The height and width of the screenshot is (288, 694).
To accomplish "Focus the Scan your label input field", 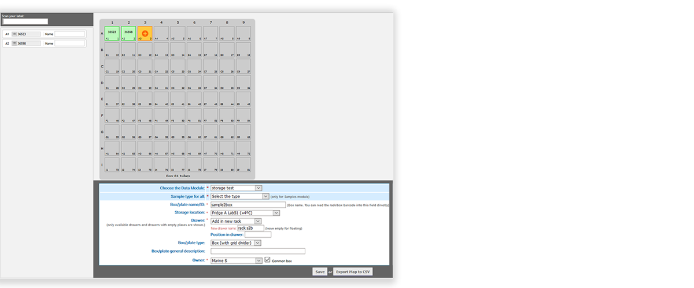I will (25, 22).
